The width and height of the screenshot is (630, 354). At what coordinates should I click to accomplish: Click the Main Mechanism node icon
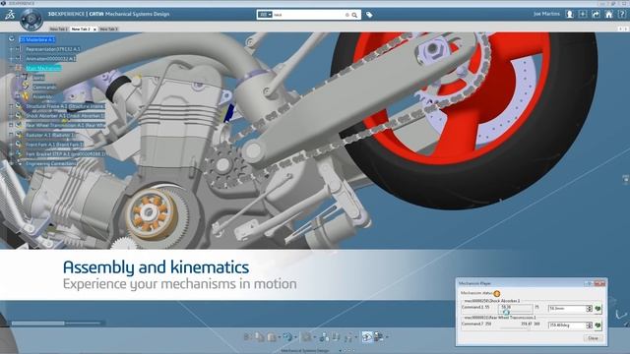coord(19,68)
